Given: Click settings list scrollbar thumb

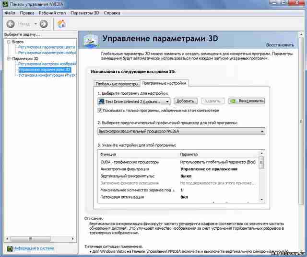Looking at the screenshot, I should tap(261, 163).
